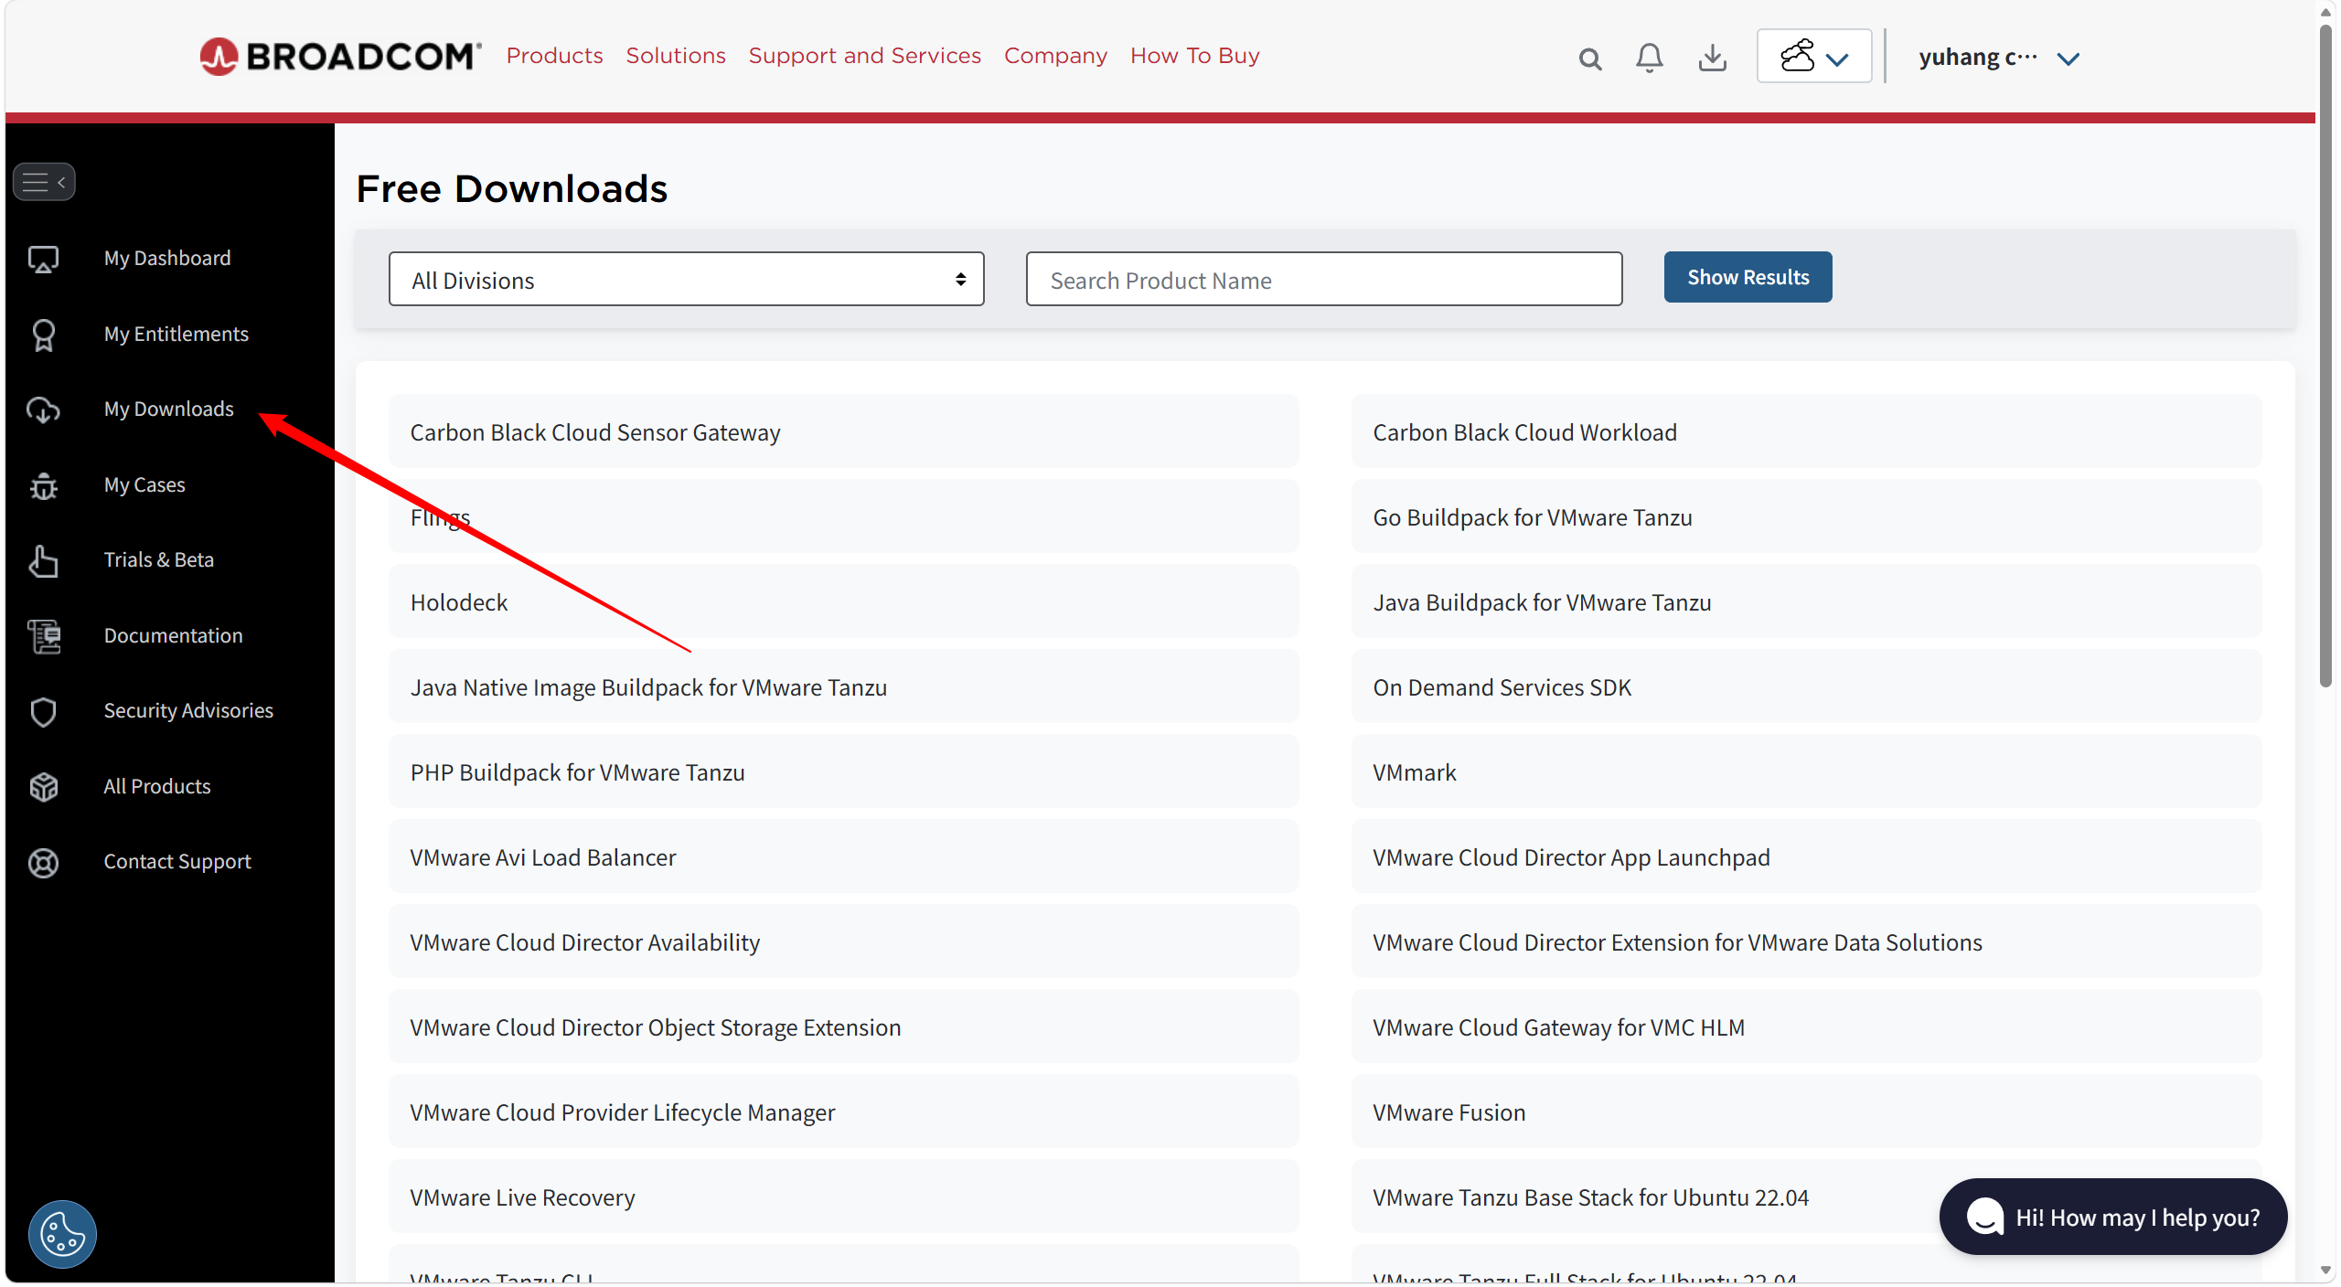This screenshot has height=1287, width=2341.
Task: Open the notifications bell icon
Action: [x=1649, y=58]
